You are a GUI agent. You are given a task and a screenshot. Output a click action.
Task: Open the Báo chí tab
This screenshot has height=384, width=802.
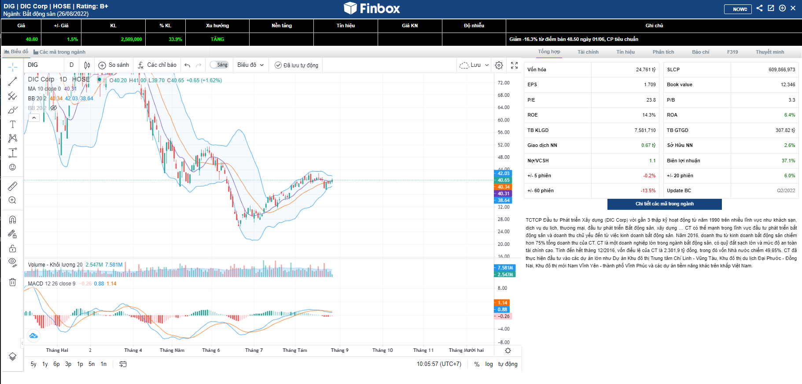700,52
